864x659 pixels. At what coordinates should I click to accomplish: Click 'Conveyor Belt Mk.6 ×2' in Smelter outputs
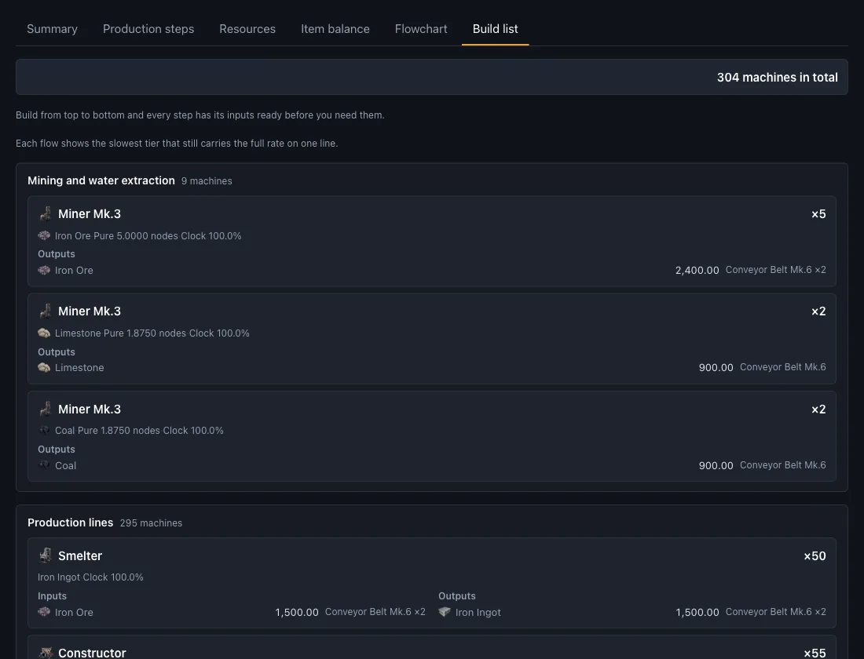pos(775,612)
